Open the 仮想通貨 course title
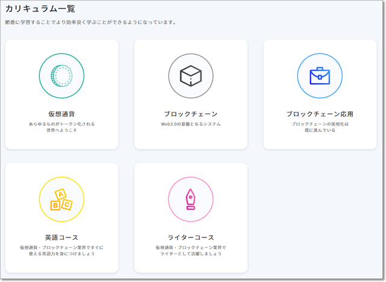 [x=62, y=114]
